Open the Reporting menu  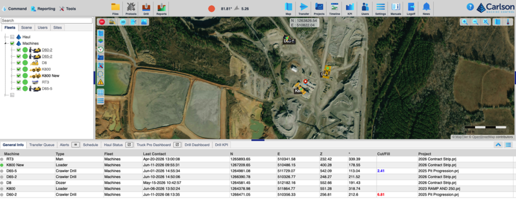point(43,9)
